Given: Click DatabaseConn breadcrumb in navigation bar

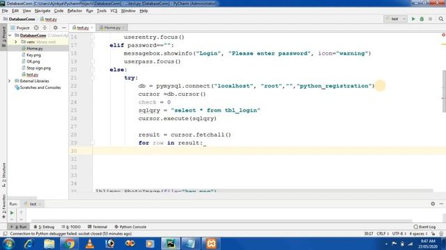Looking at the screenshot, I should coord(20,19).
